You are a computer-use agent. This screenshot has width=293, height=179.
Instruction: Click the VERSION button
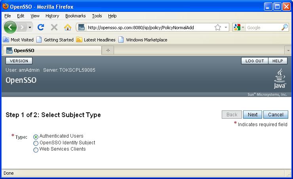(19, 61)
